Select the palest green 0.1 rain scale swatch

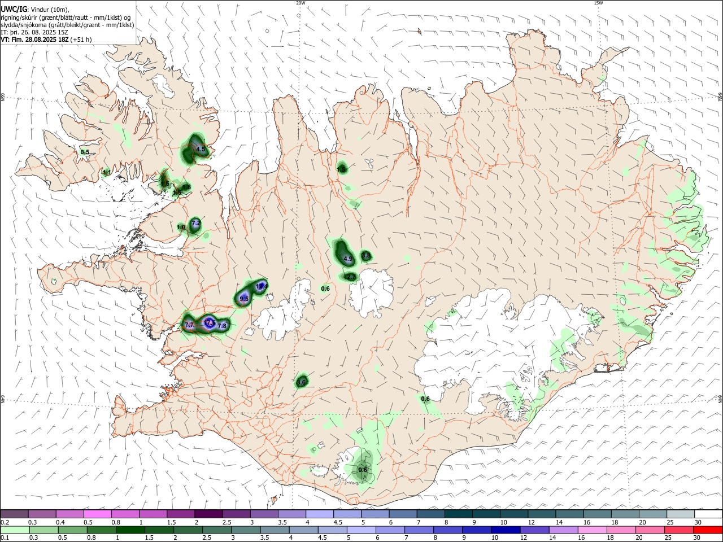coord(15,530)
